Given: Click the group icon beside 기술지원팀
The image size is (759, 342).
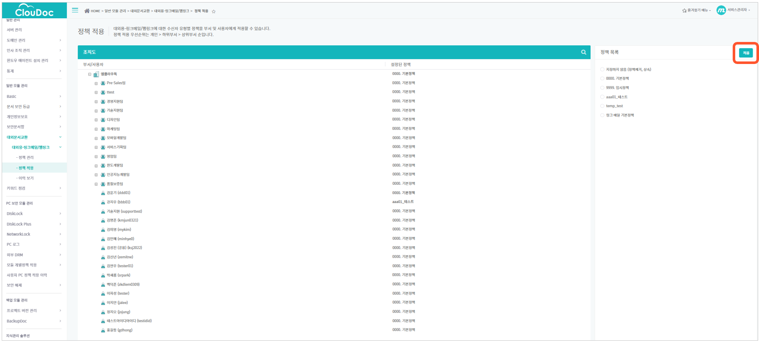Looking at the screenshot, I should [x=103, y=111].
